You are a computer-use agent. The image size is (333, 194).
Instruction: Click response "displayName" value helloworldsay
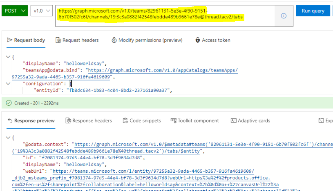(x=84, y=165)
